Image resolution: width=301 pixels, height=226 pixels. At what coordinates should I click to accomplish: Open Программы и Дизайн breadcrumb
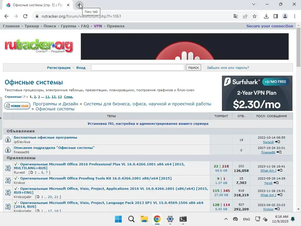pos(56,104)
